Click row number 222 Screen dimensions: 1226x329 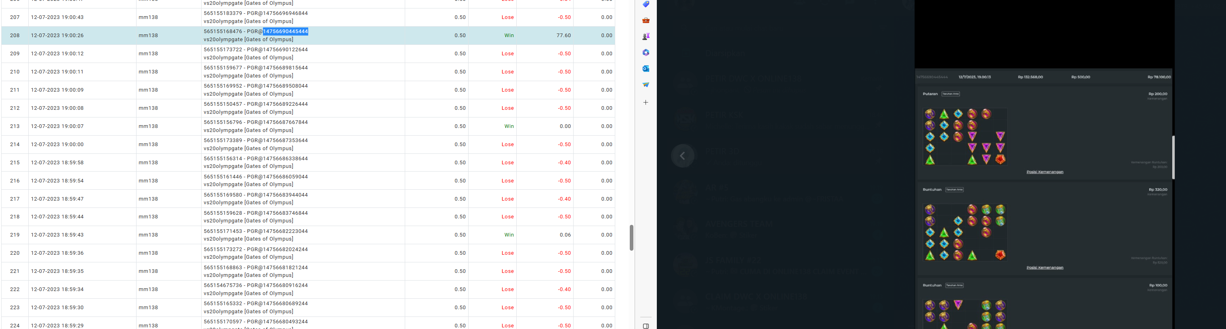[x=15, y=289]
